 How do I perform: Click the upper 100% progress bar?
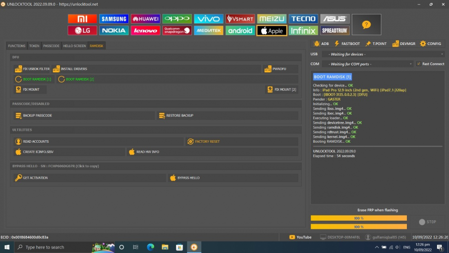[358, 218]
